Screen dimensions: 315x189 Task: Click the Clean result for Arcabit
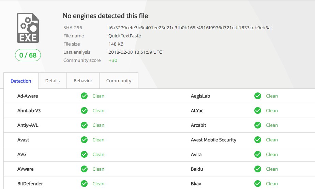(272, 125)
